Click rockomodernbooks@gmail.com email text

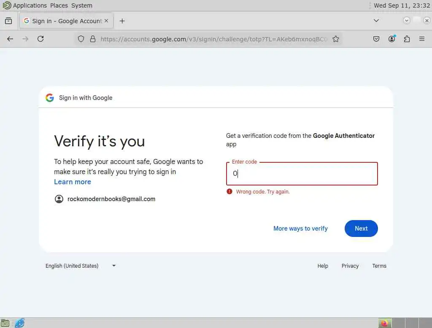point(111,199)
